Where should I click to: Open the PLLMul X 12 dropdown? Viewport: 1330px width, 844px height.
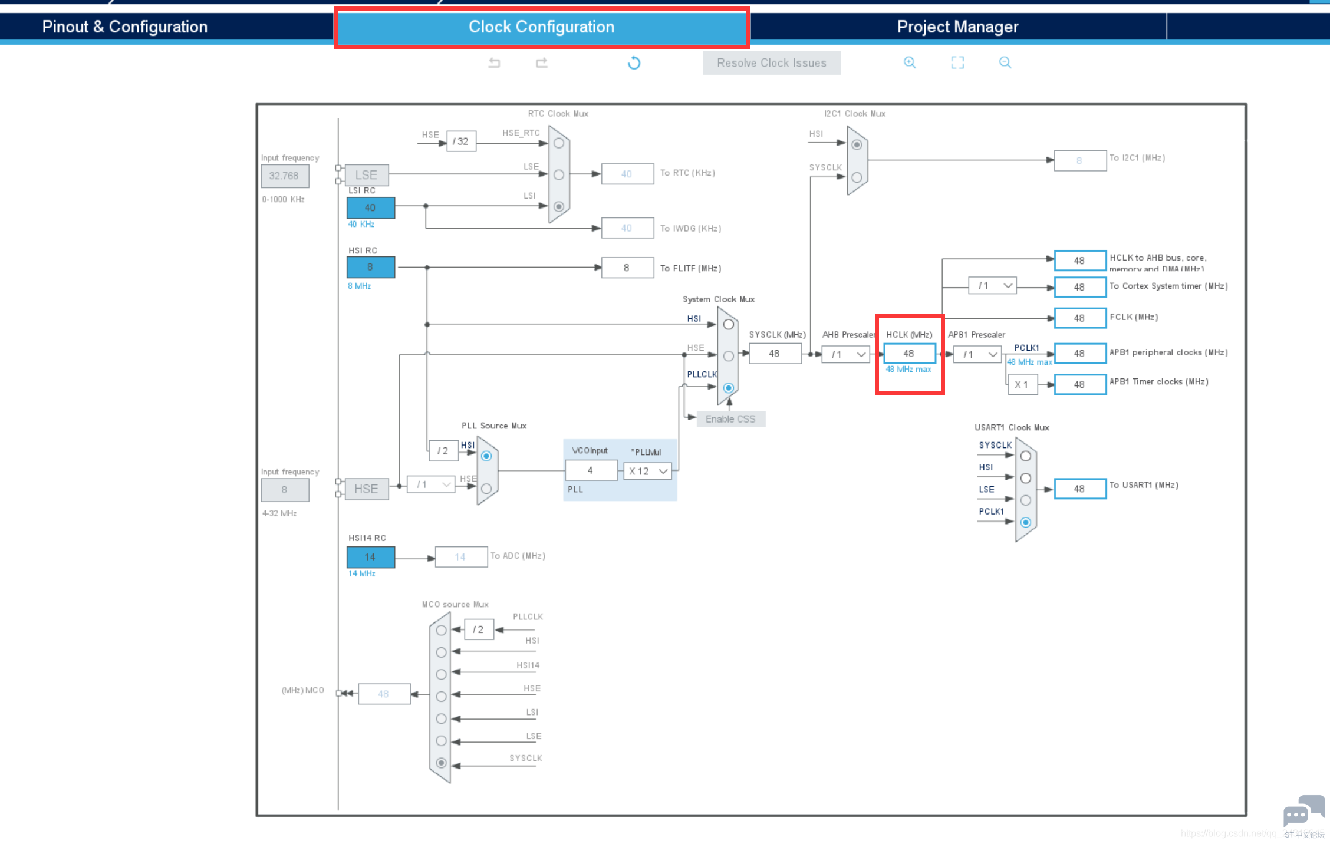(648, 471)
